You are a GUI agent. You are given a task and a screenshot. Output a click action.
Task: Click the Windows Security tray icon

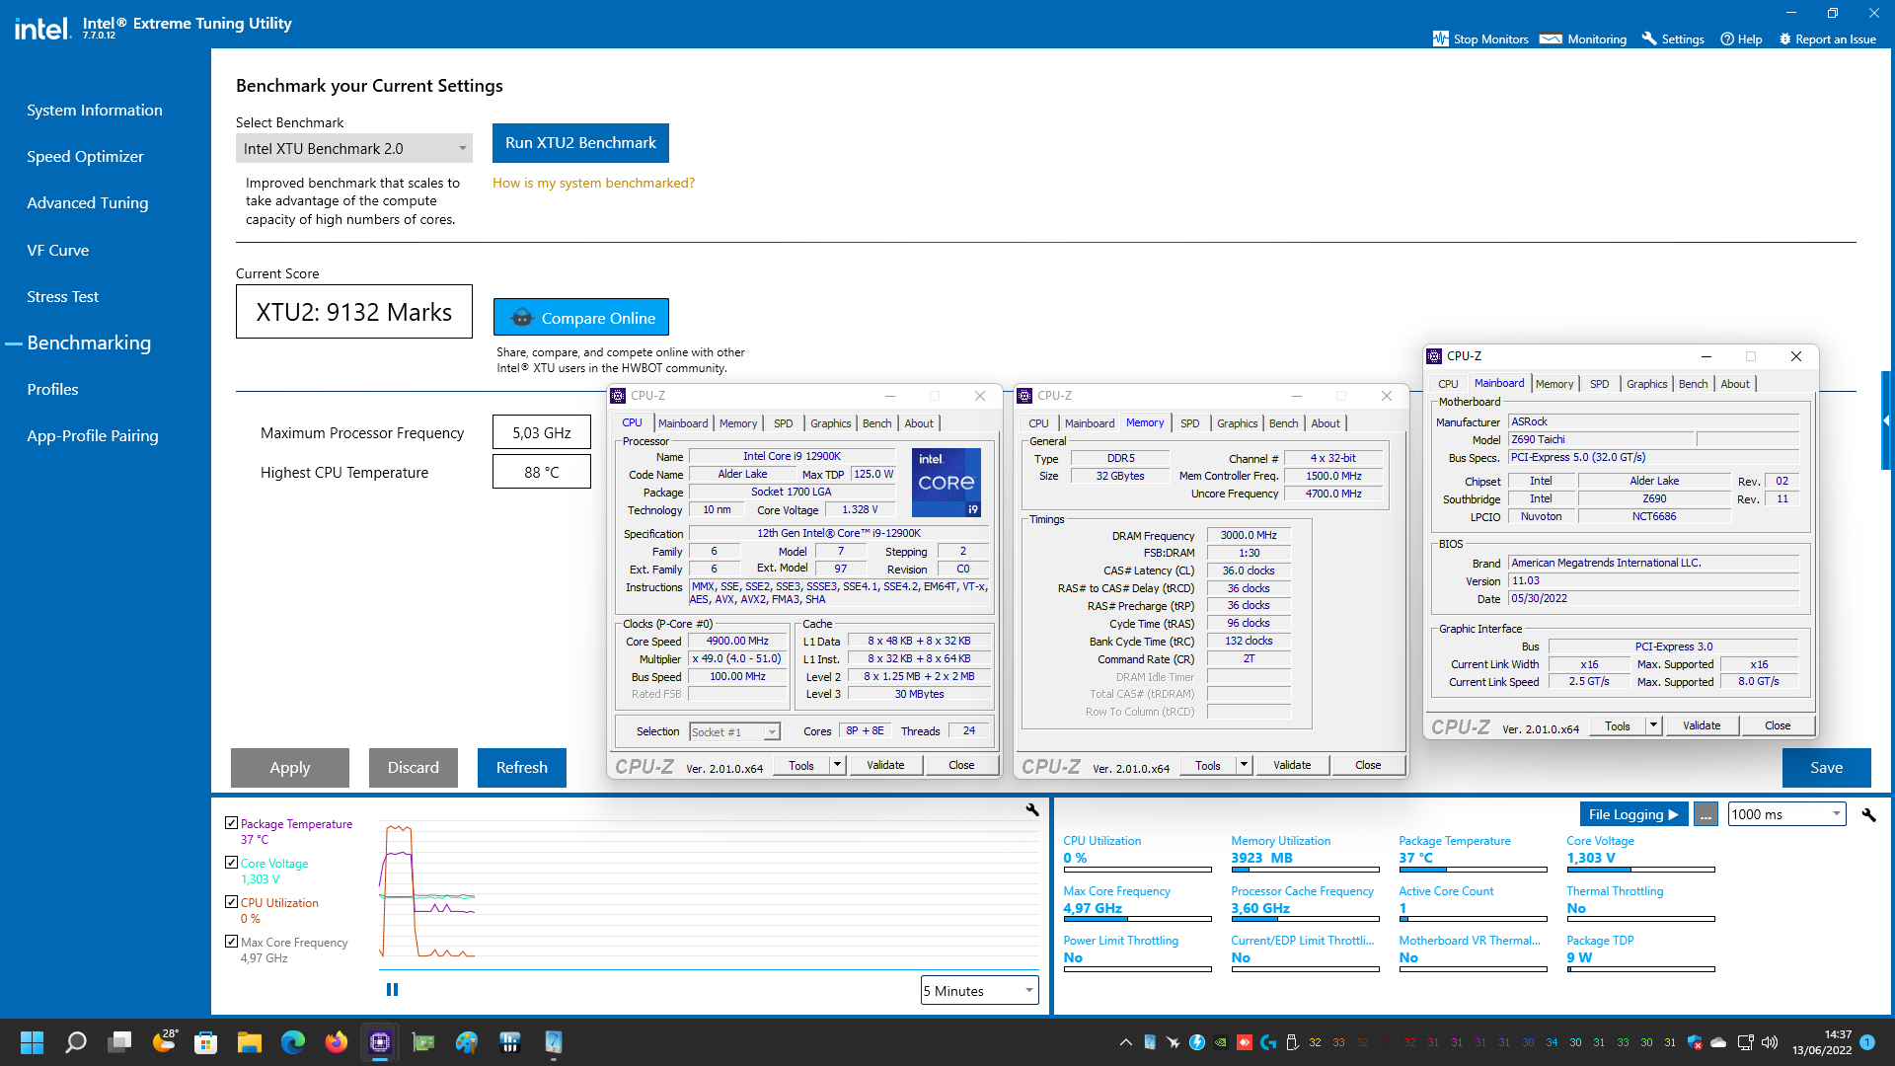click(x=1695, y=1042)
